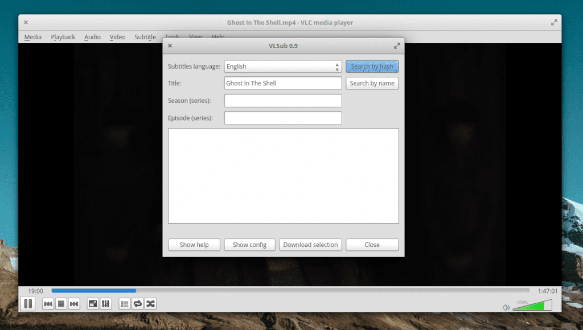Click elapsed time 19:00 label

coord(35,291)
